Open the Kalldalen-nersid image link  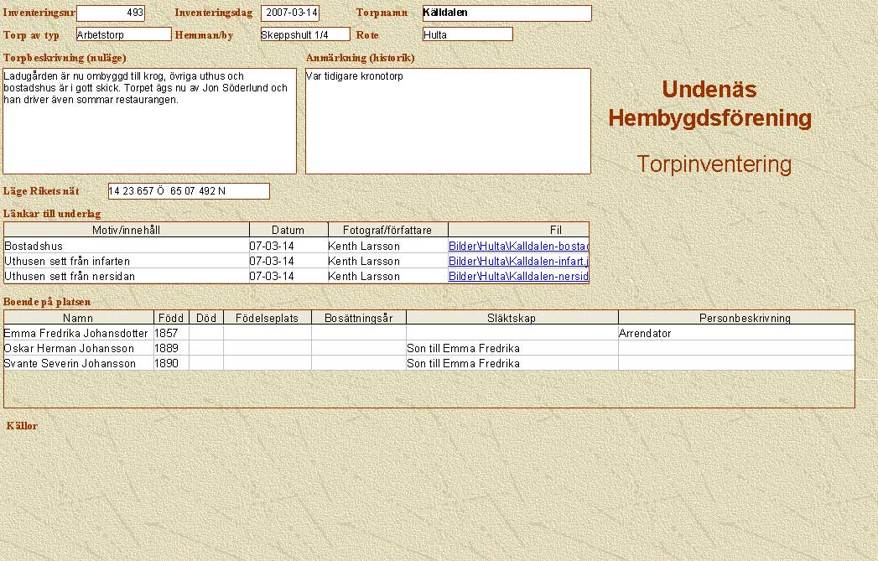click(x=518, y=276)
